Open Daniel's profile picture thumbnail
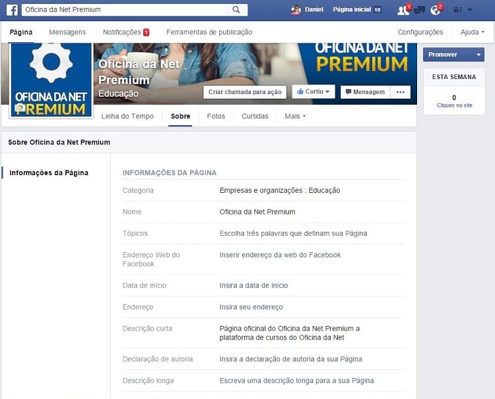 296,10
